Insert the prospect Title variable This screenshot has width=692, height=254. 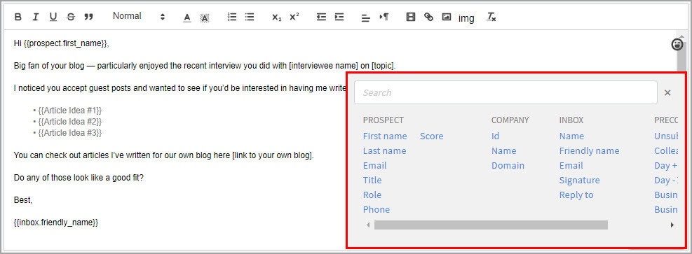(372, 180)
